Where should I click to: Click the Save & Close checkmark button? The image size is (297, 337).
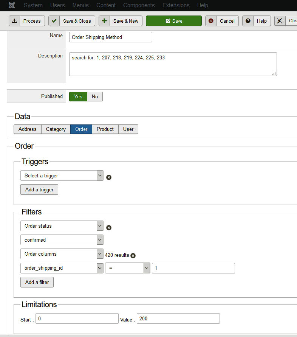pyautogui.click(x=72, y=21)
